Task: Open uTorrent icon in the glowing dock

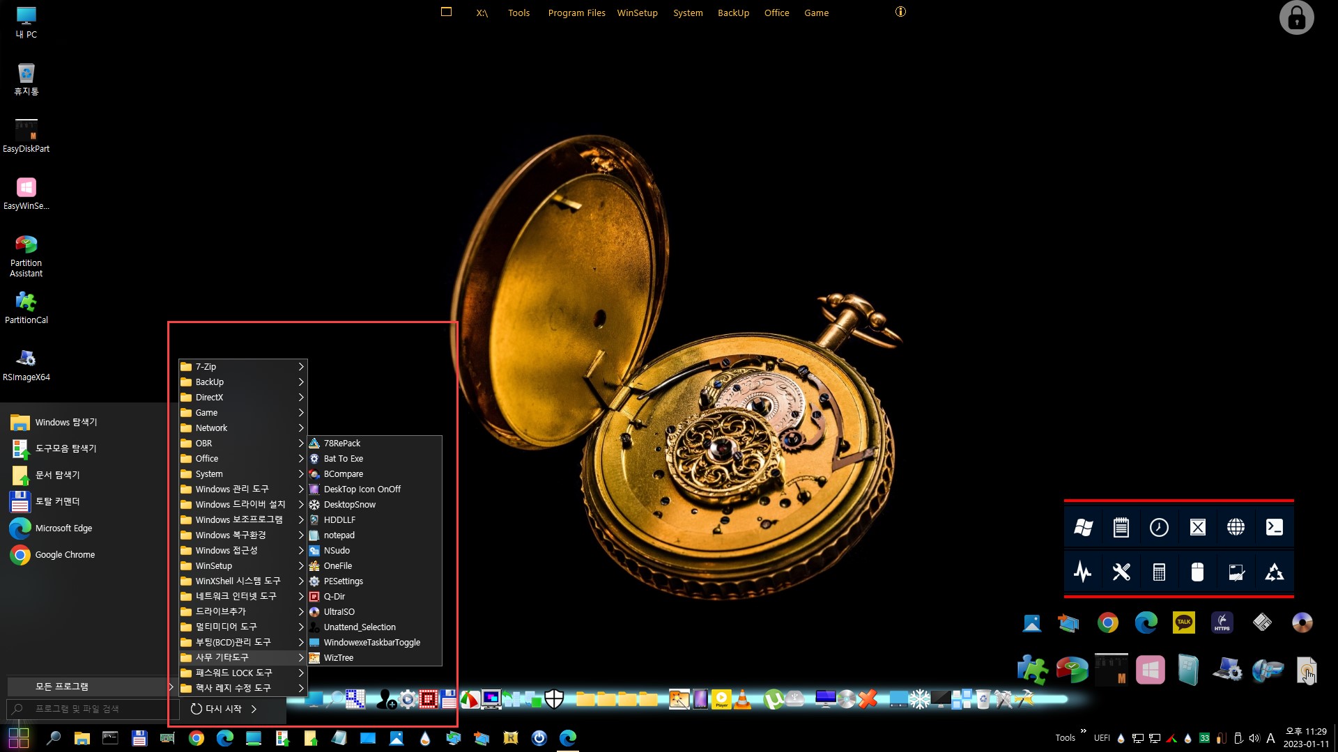Action: pos(772,699)
